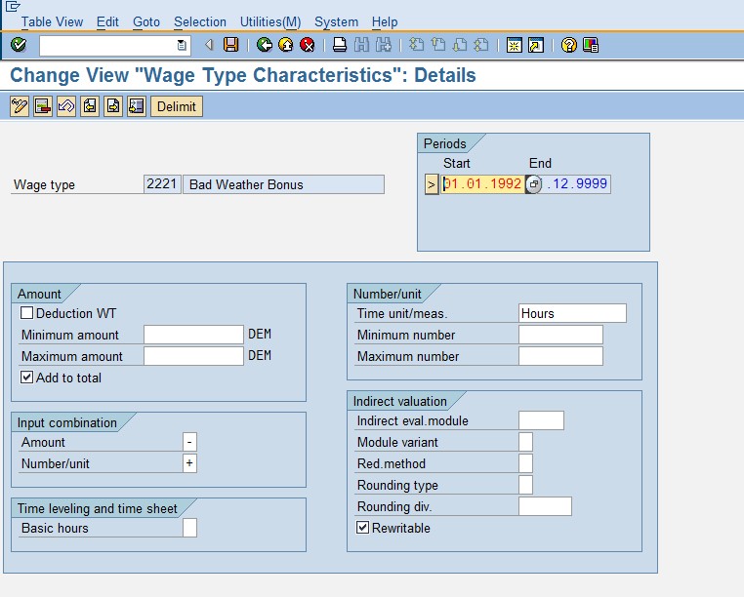
Task: Click the Red.method field
Action: (x=525, y=463)
